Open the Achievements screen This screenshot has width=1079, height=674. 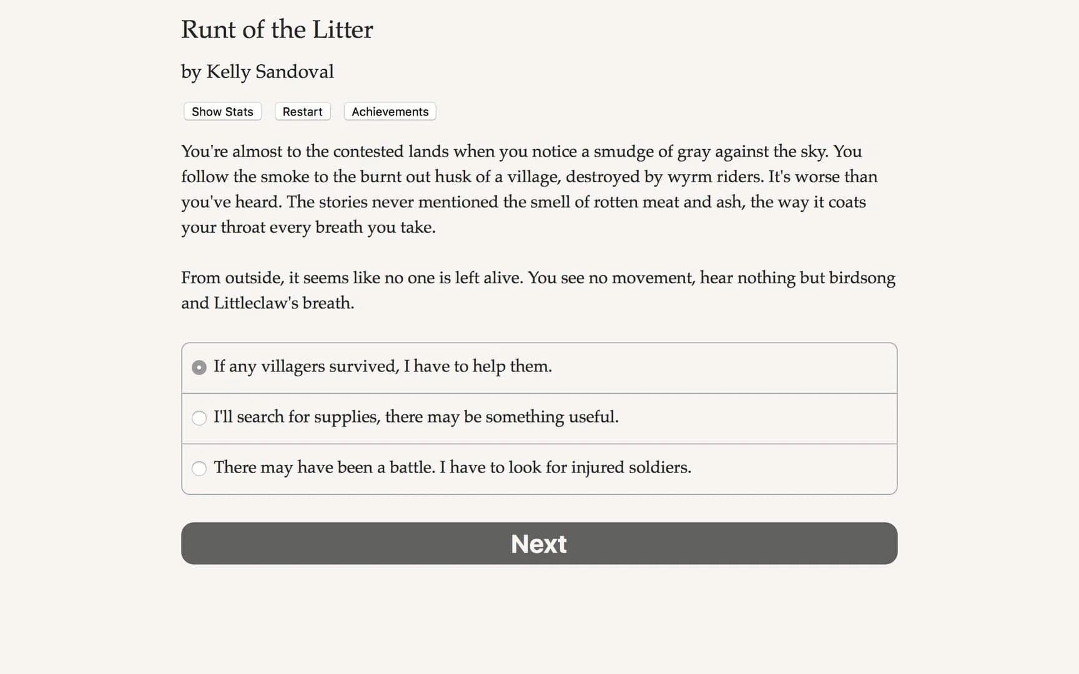pos(389,112)
